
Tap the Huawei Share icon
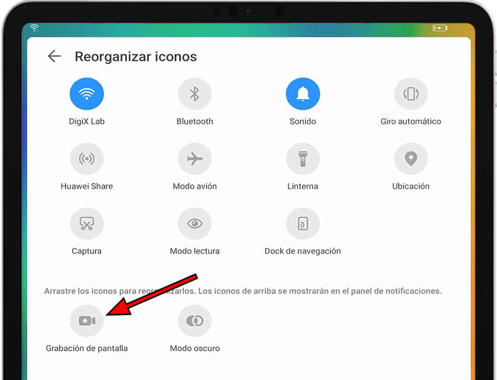[87, 158]
